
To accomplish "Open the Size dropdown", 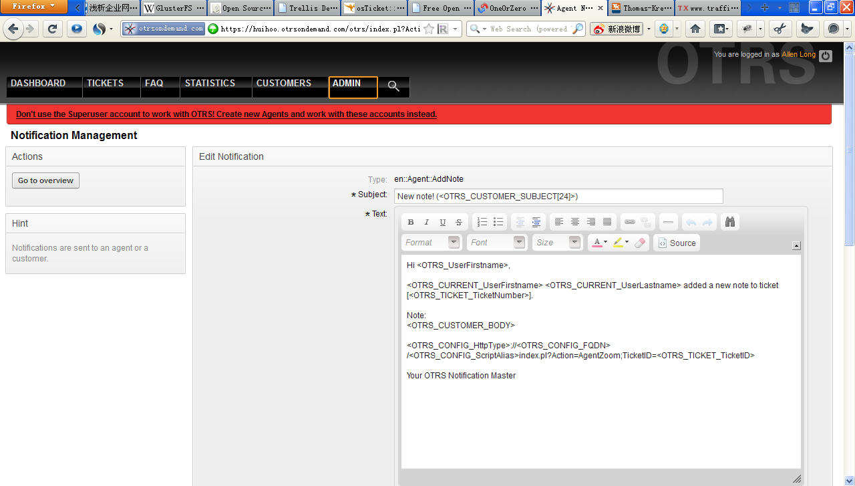I will click(558, 243).
